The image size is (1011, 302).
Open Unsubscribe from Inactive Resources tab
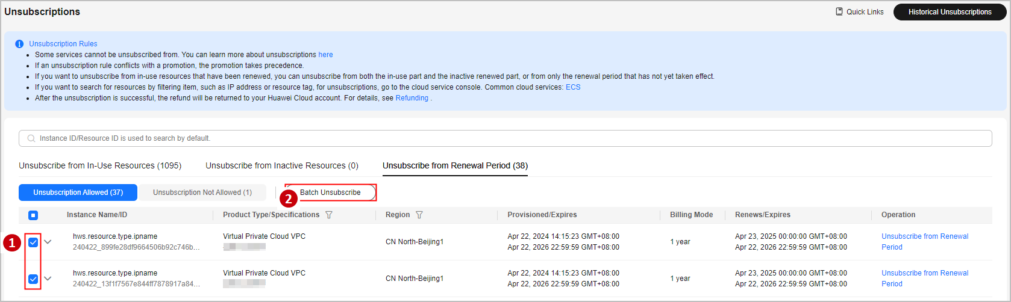pyautogui.click(x=282, y=165)
